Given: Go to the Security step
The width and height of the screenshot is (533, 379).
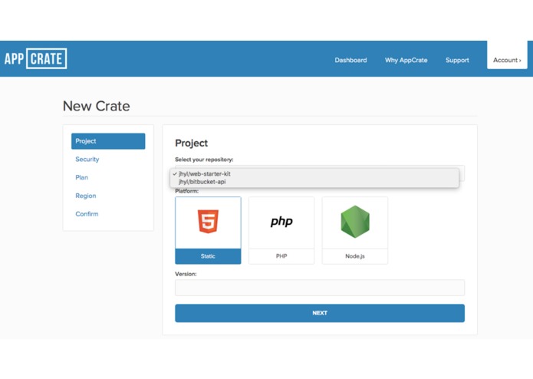Looking at the screenshot, I should click(87, 159).
